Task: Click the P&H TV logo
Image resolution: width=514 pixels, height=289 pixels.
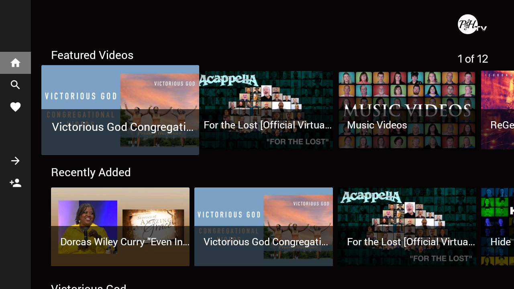Action: [x=472, y=24]
